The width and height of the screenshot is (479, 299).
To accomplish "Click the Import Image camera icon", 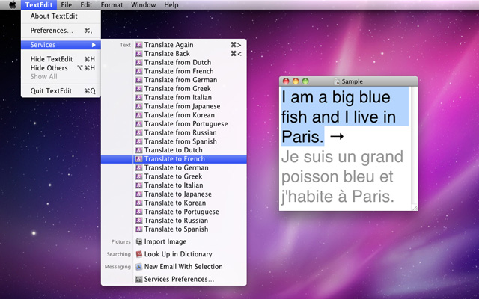I will click(138, 242).
